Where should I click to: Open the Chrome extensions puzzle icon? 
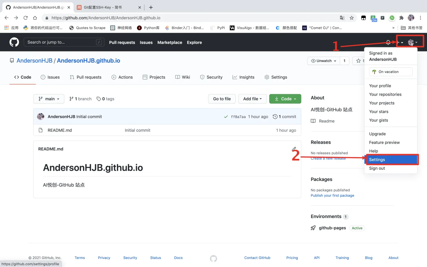pos(401,18)
